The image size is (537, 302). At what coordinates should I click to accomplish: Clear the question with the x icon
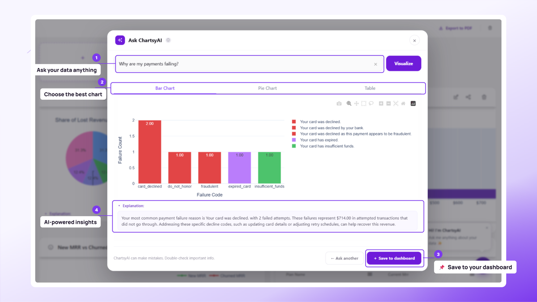375,64
